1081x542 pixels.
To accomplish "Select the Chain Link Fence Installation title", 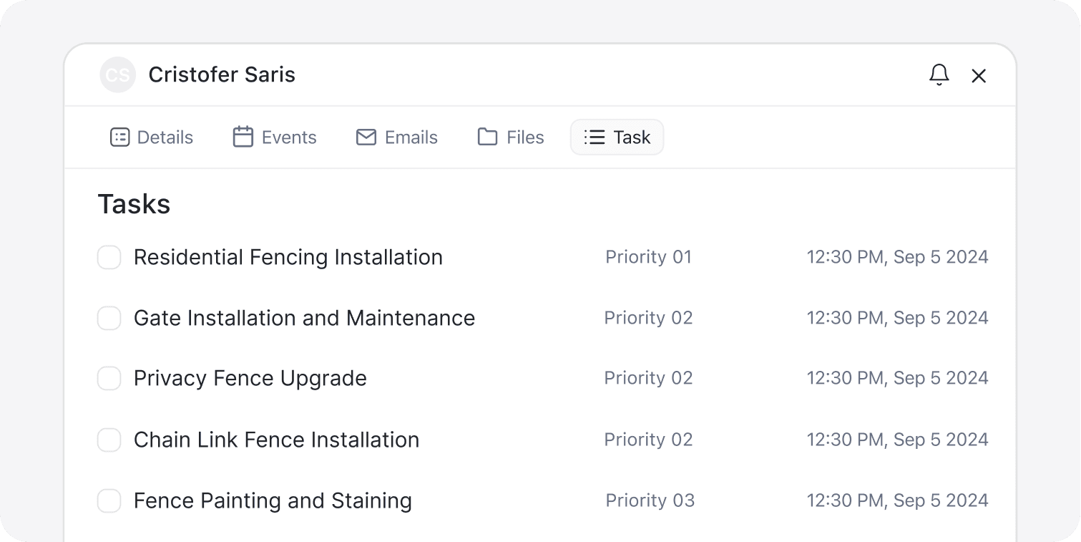I will click(276, 440).
